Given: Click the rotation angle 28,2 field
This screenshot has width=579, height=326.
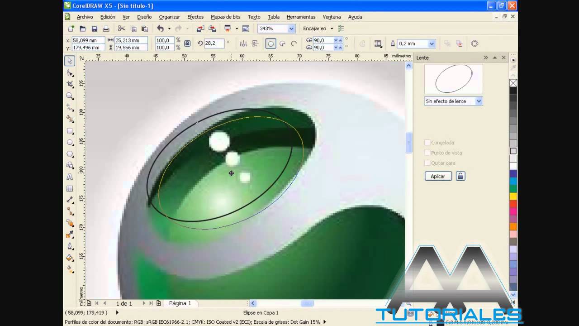Looking at the screenshot, I should point(214,43).
